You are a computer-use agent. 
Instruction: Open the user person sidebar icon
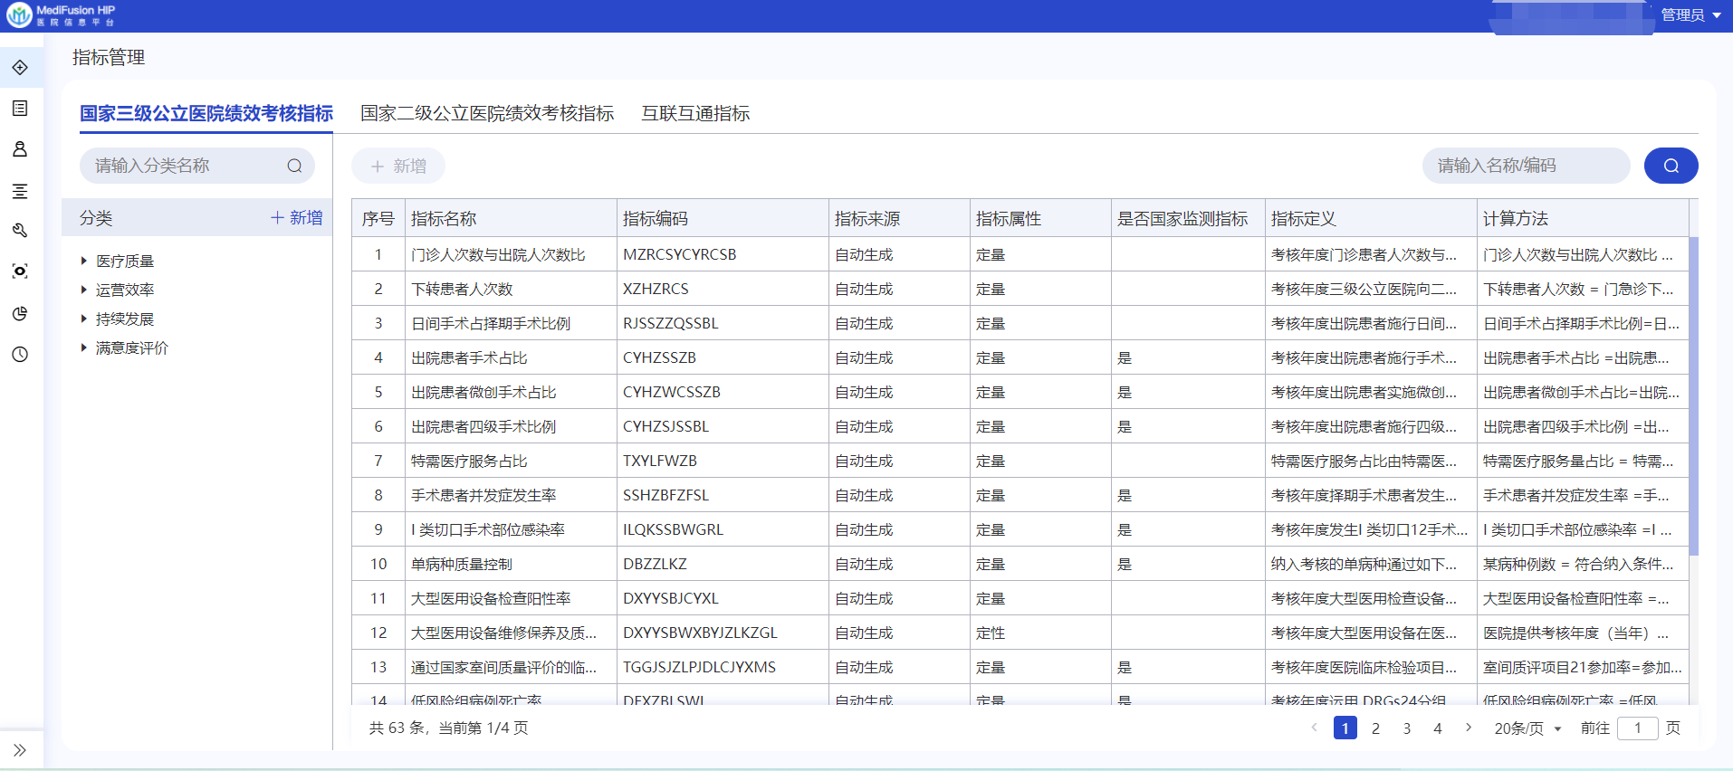pyautogui.click(x=20, y=149)
